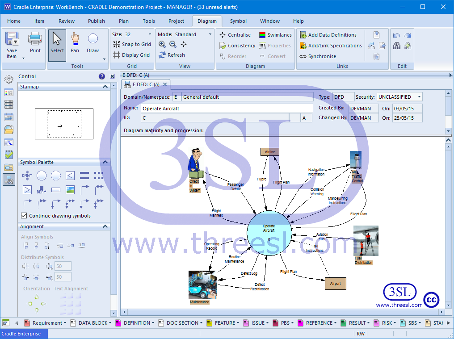Open Control panel help icon
The width and height of the screenshot is (454, 339).
coord(101,76)
